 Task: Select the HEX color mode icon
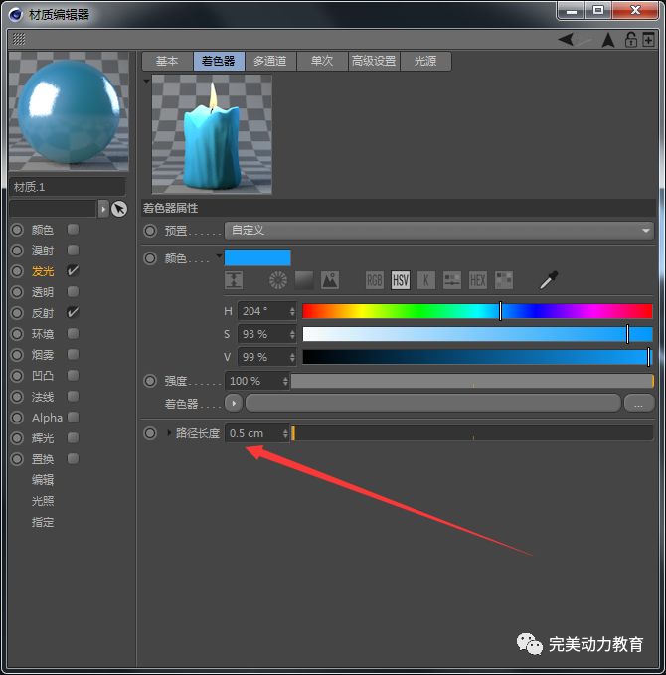[x=478, y=281]
